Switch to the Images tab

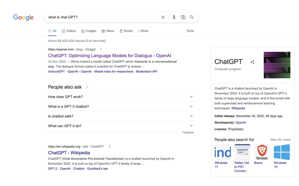[x=89, y=31]
